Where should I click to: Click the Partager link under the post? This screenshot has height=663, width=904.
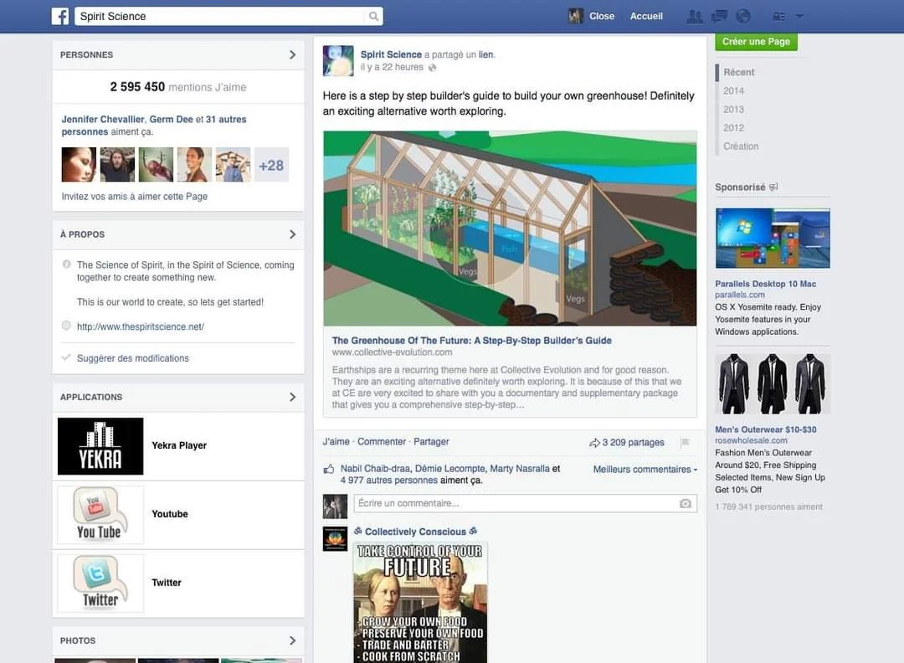pos(431,442)
